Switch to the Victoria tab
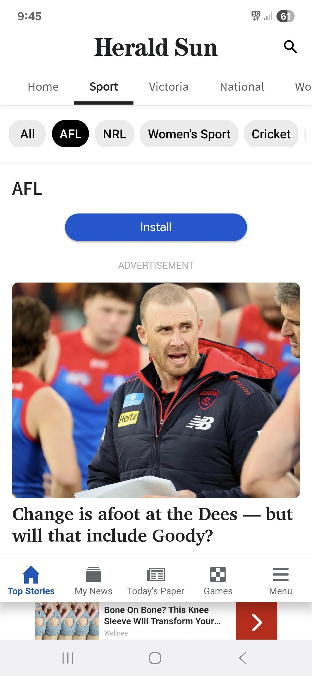312x676 pixels. point(169,87)
